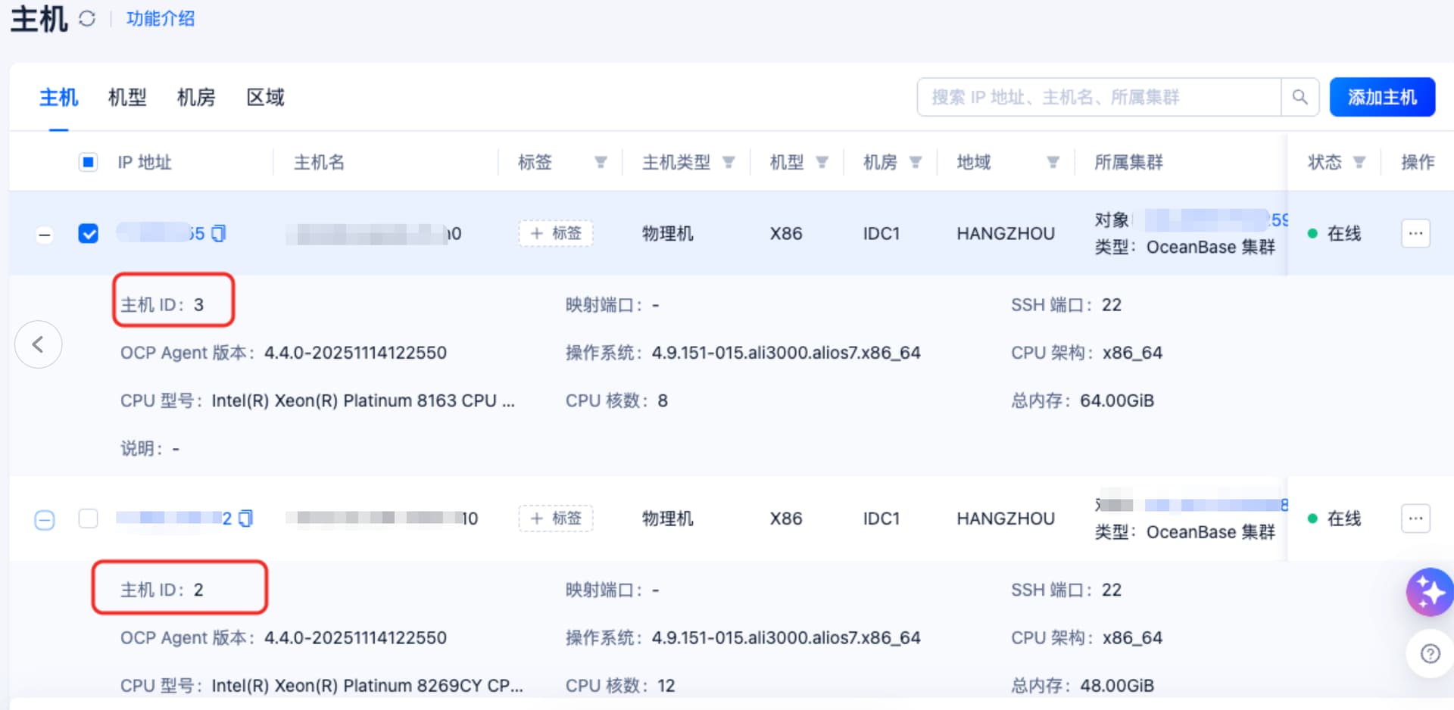Collapse the second host details row
Viewport: 1454px width, 710px height.
coord(45,520)
